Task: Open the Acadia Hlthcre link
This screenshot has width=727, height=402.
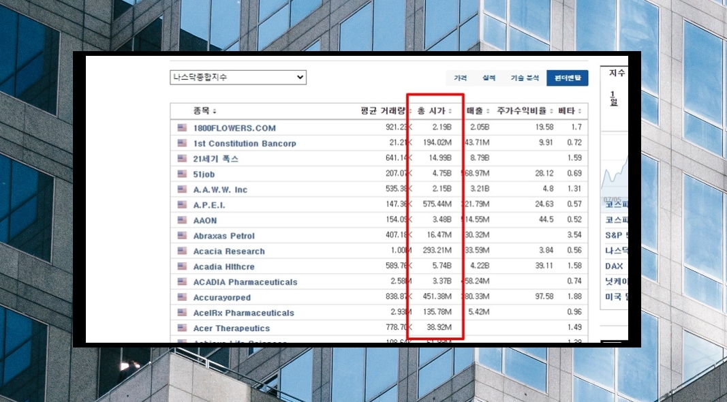Action: [x=224, y=266]
